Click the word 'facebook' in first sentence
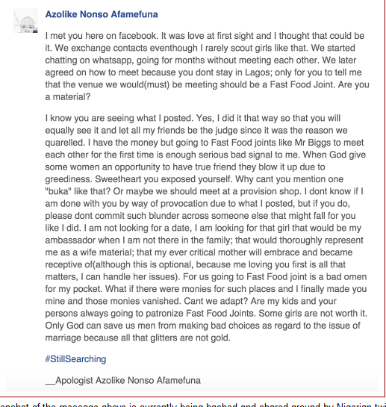 point(138,36)
